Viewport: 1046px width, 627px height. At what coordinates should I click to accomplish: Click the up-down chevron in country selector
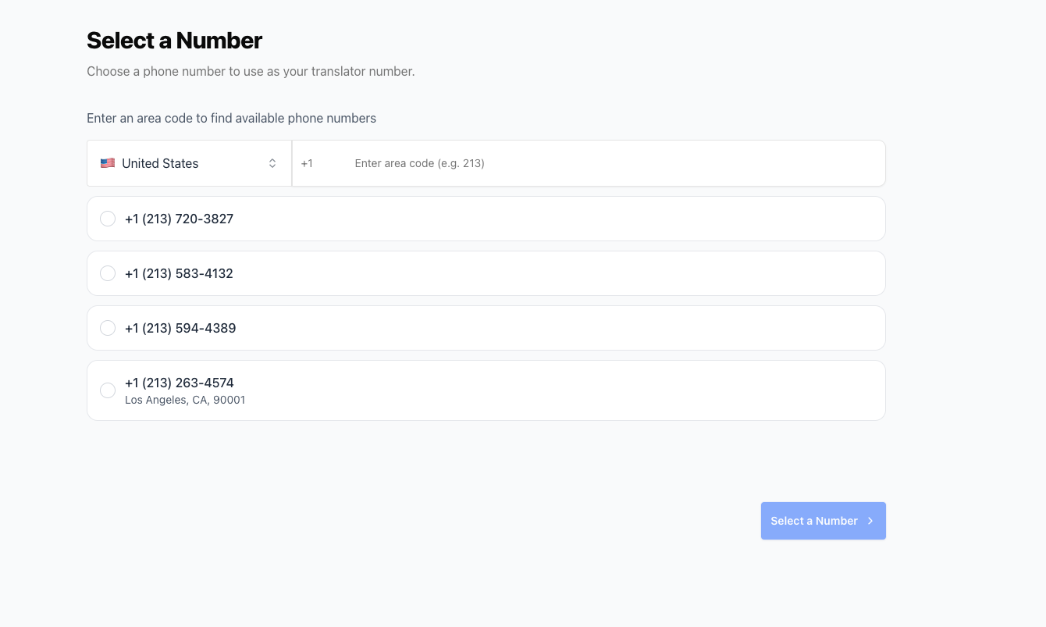tap(272, 163)
